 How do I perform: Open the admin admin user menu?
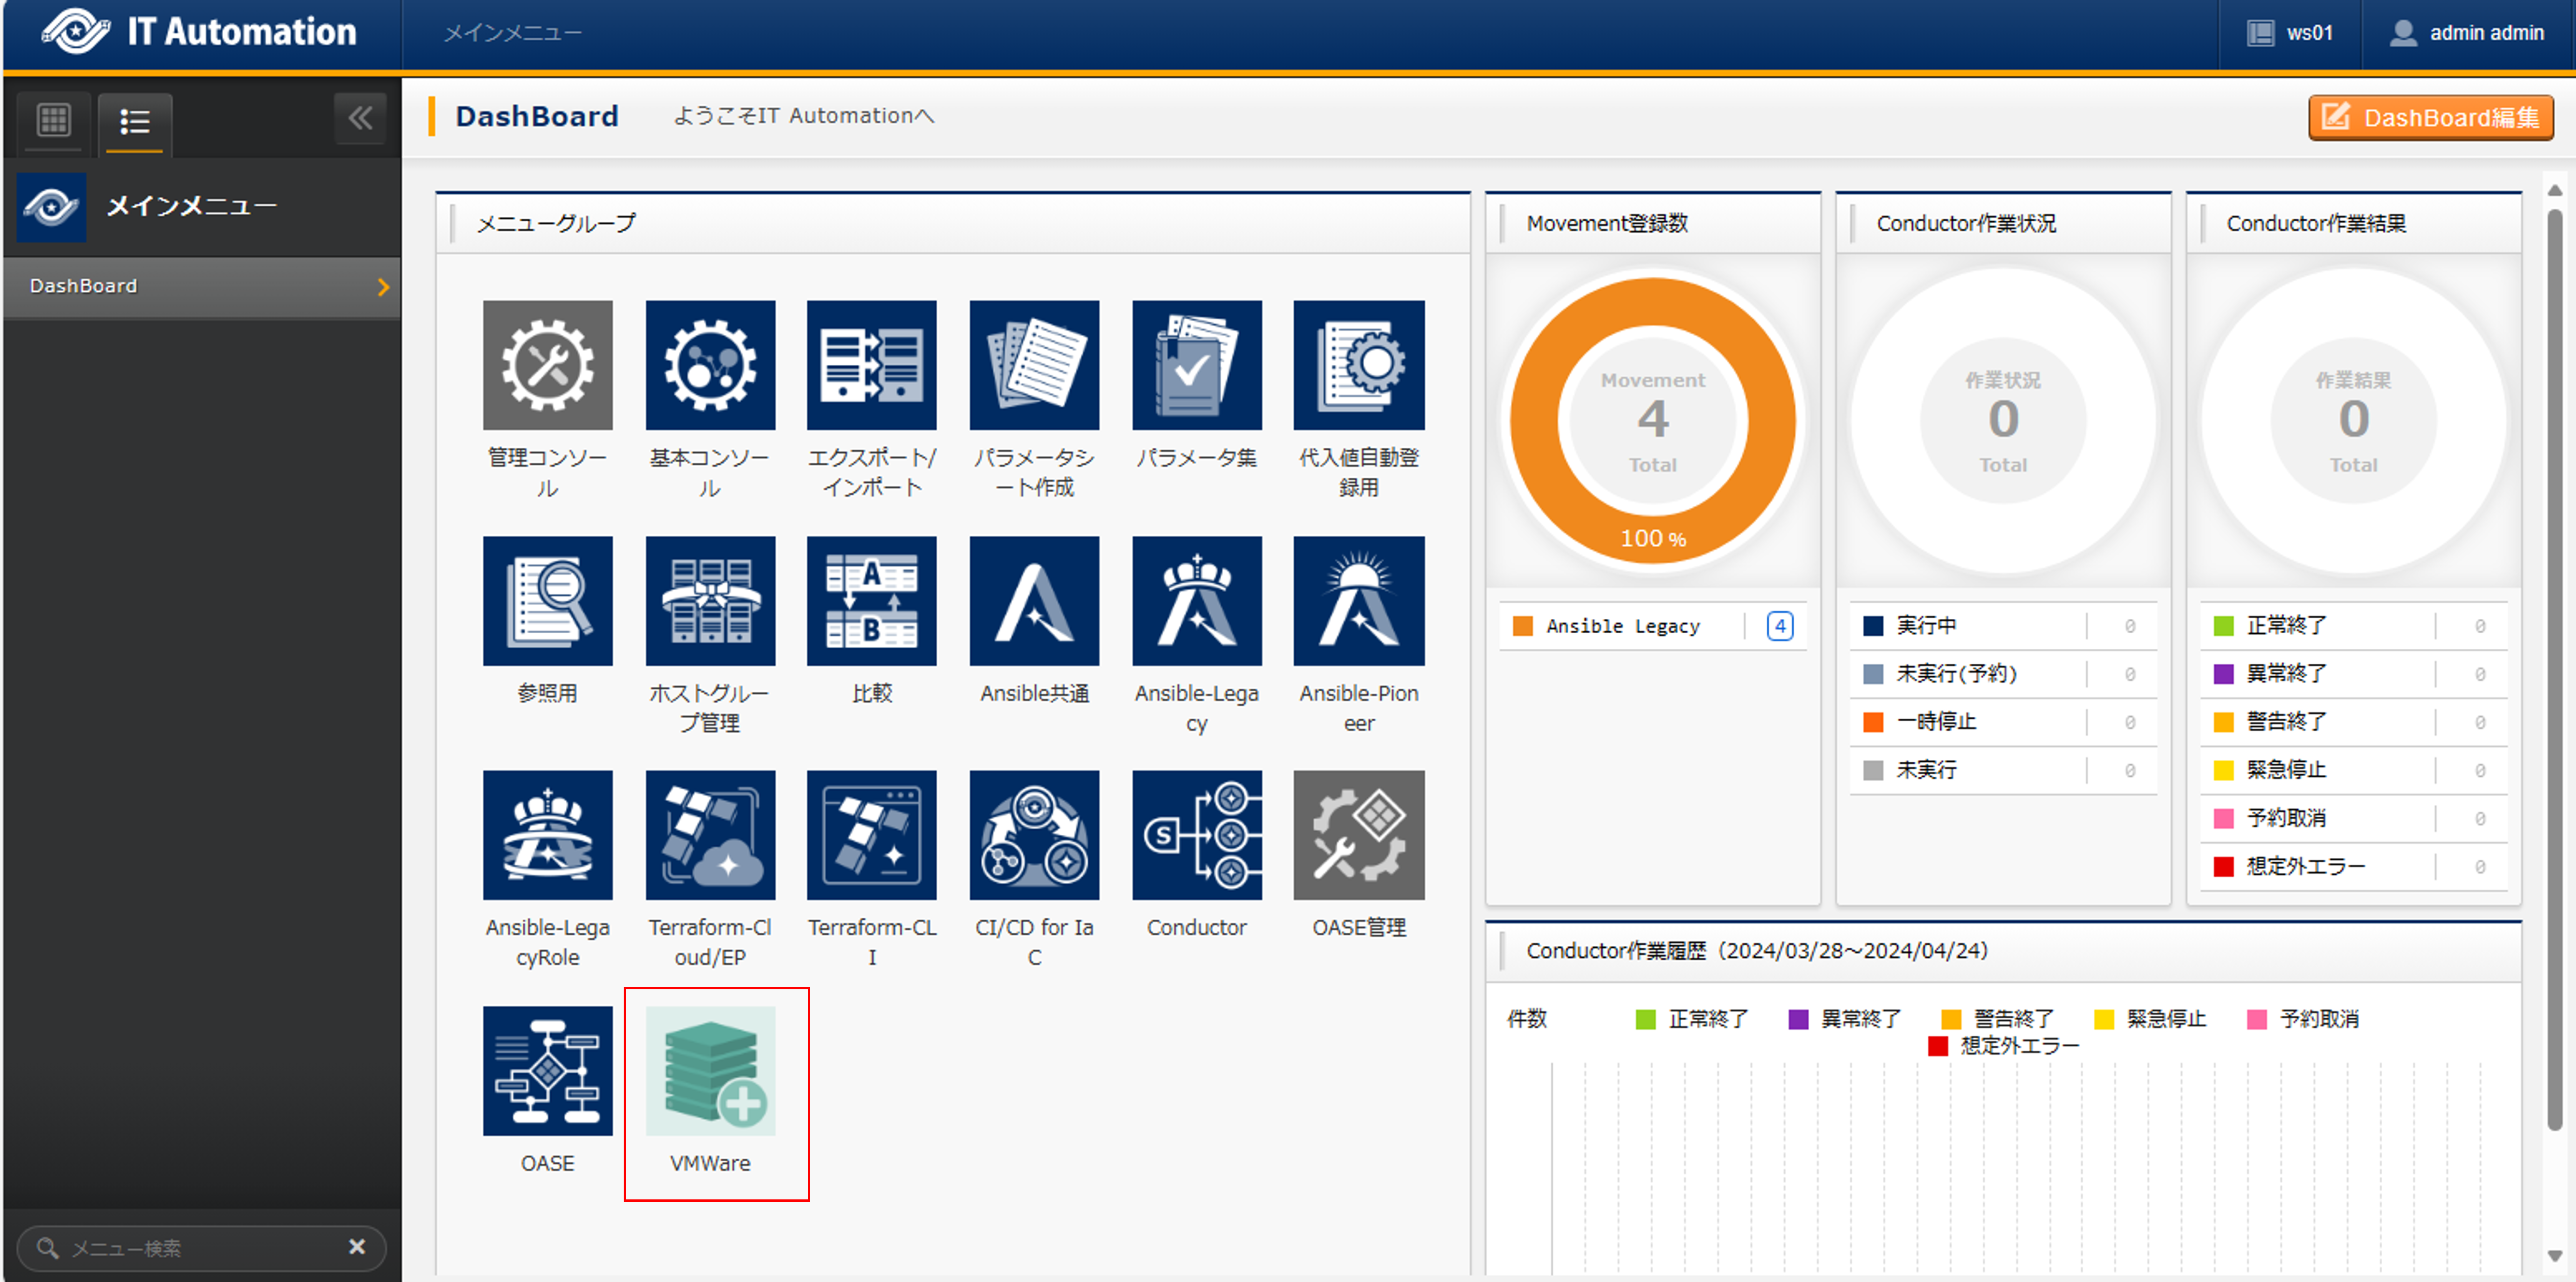2467,33
